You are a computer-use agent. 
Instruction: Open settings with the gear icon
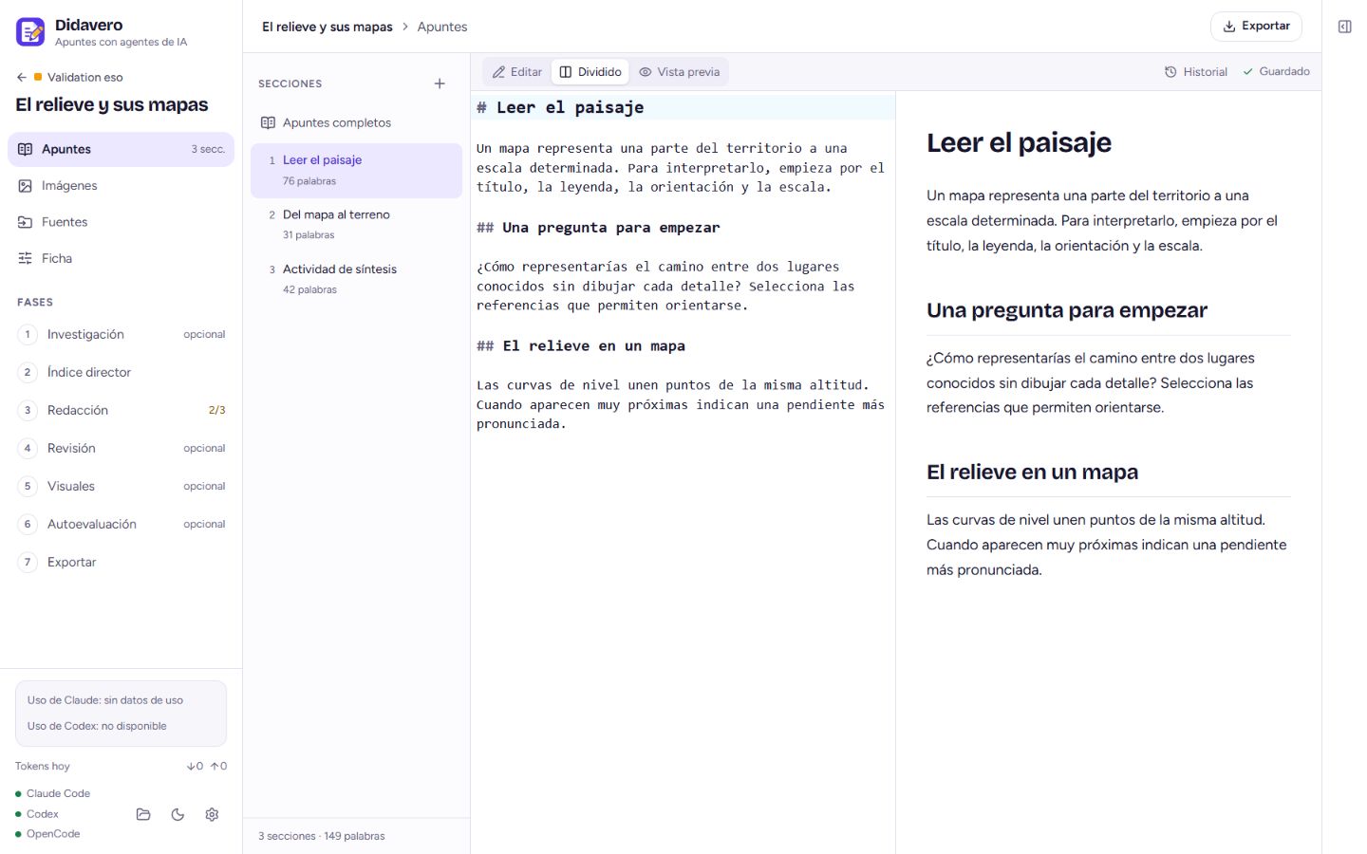pos(212,814)
